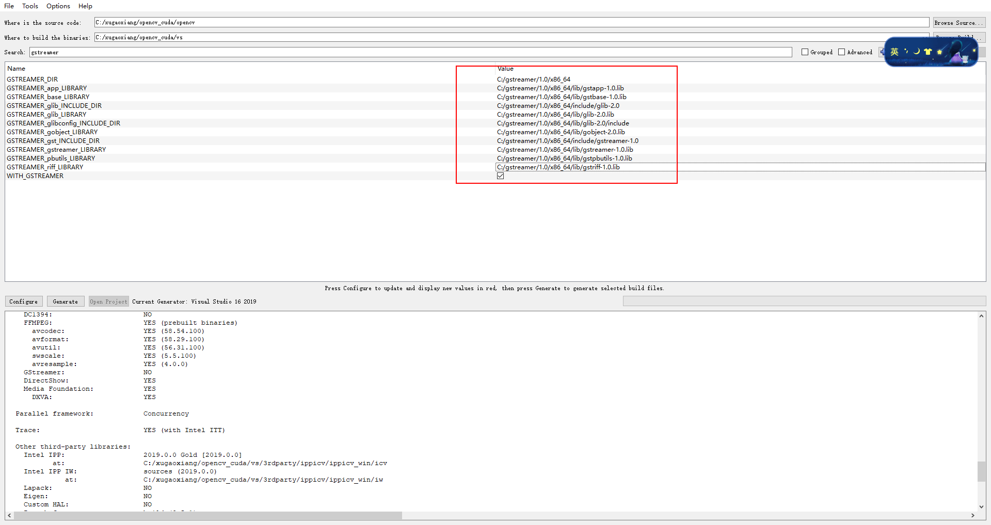Click the Generate button

click(x=66, y=301)
